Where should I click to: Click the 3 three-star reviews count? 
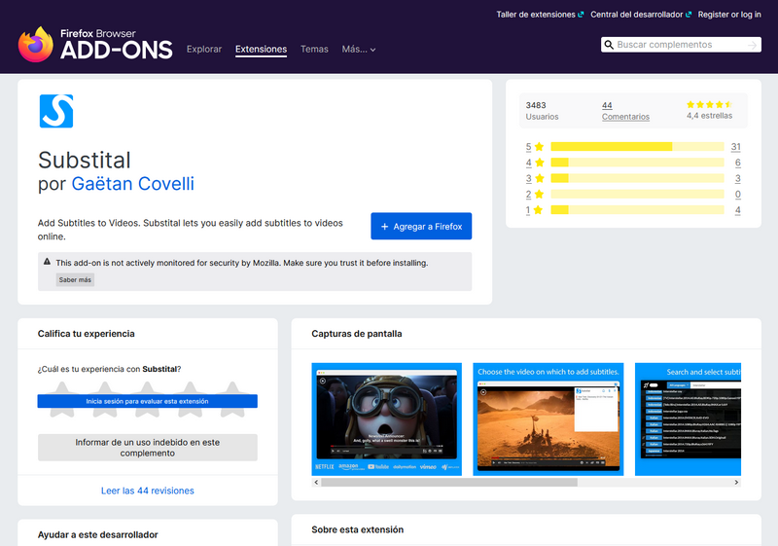click(738, 178)
